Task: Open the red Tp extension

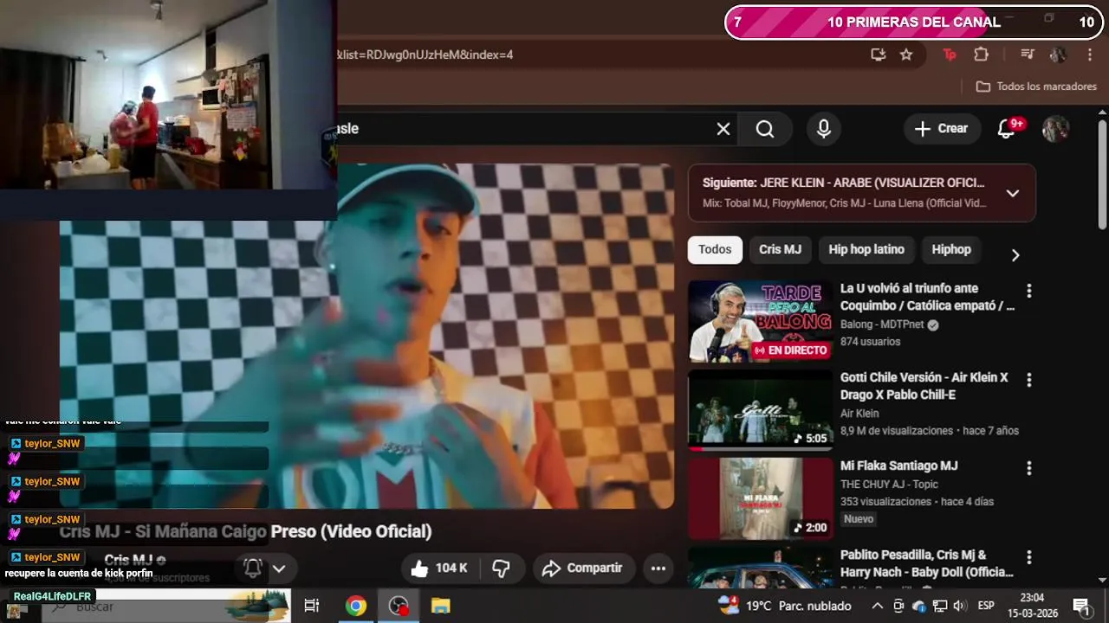Action: click(x=950, y=55)
